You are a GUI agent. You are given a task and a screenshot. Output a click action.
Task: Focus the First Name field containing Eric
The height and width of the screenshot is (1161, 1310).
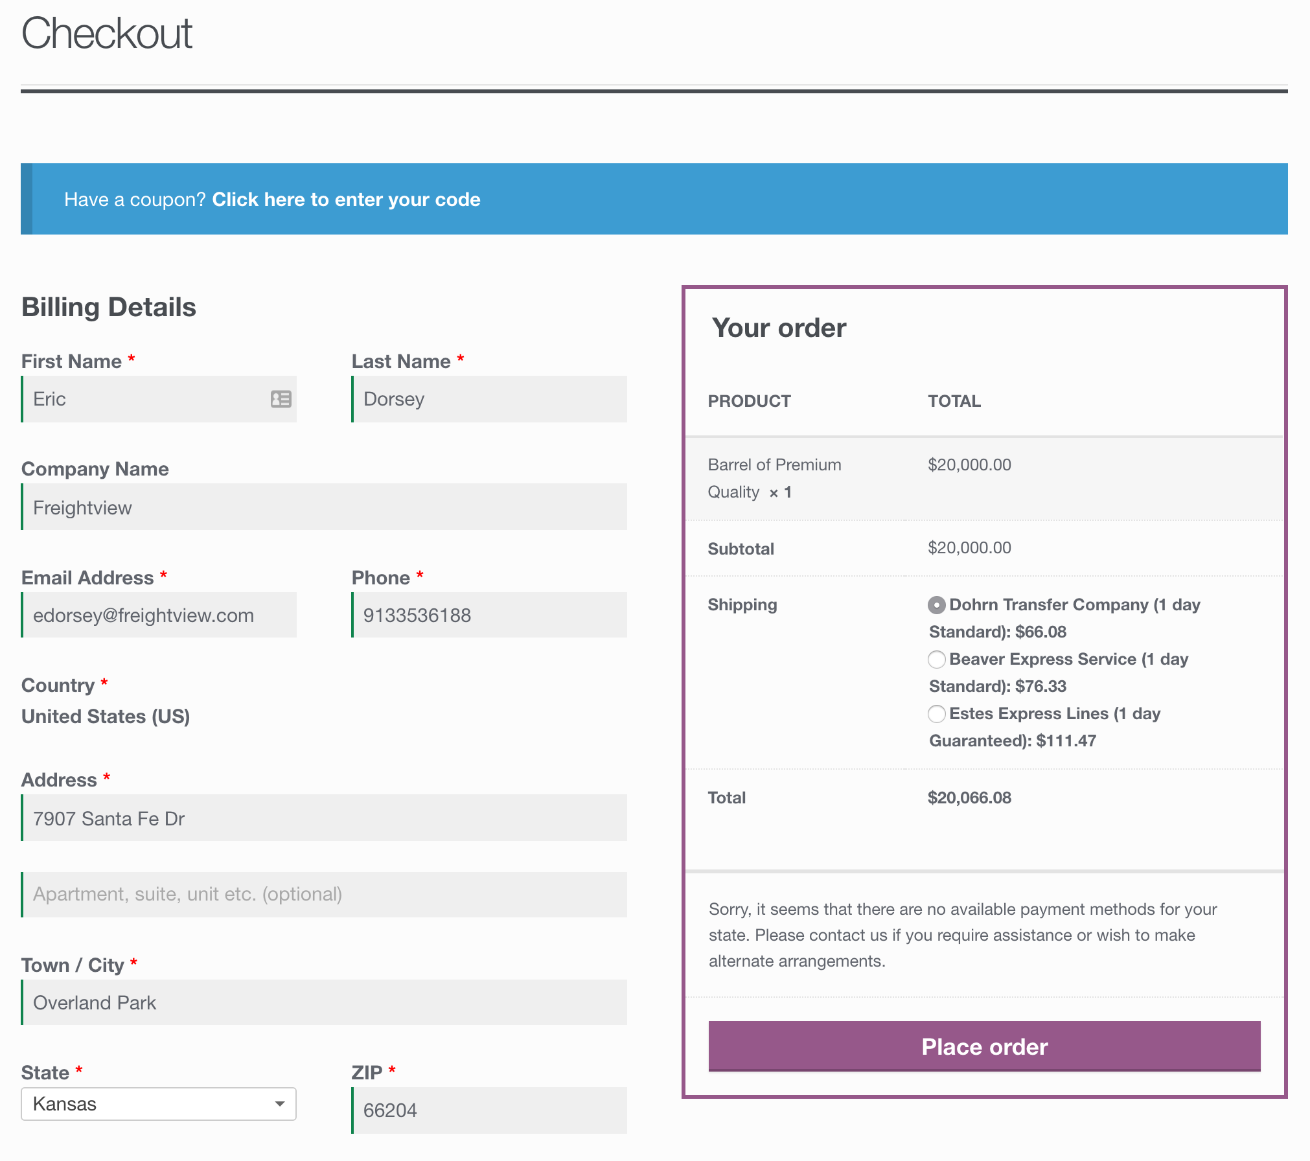point(159,399)
